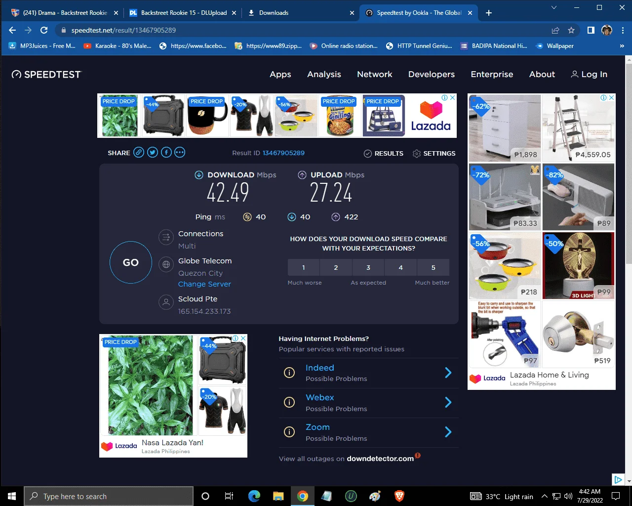Click the Change Server link
This screenshot has height=506, width=632.
(204, 284)
